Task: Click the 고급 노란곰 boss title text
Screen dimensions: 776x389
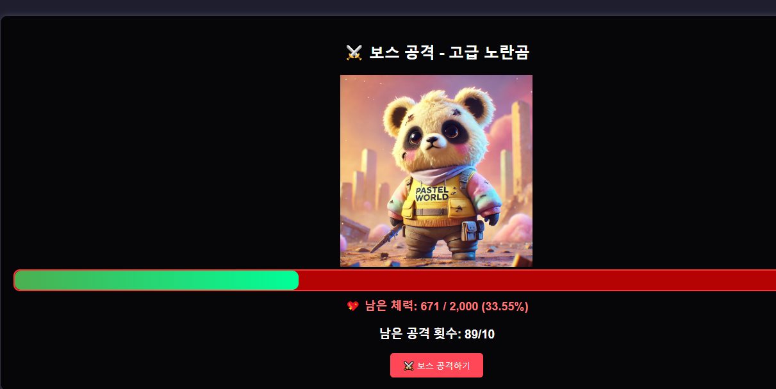Action: point(488,52)
